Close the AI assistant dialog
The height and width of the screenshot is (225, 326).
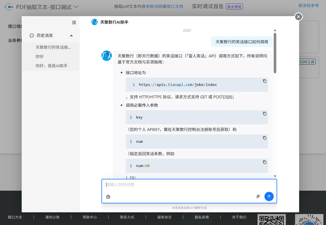coord(299,17)
